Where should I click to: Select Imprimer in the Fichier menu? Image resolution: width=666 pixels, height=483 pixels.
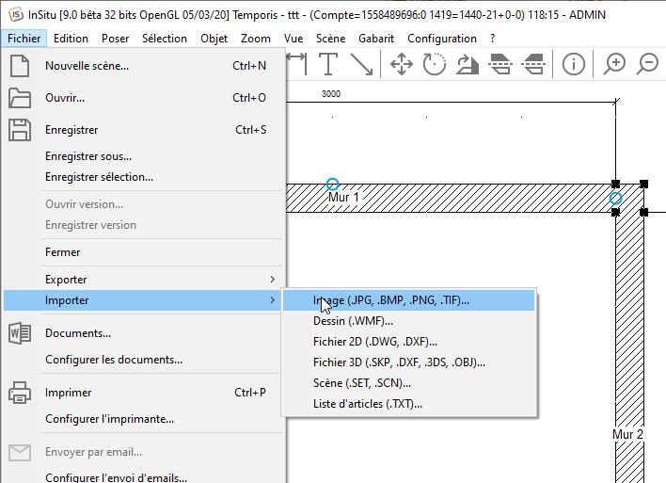pyautogui.click(x=68, y=393)
